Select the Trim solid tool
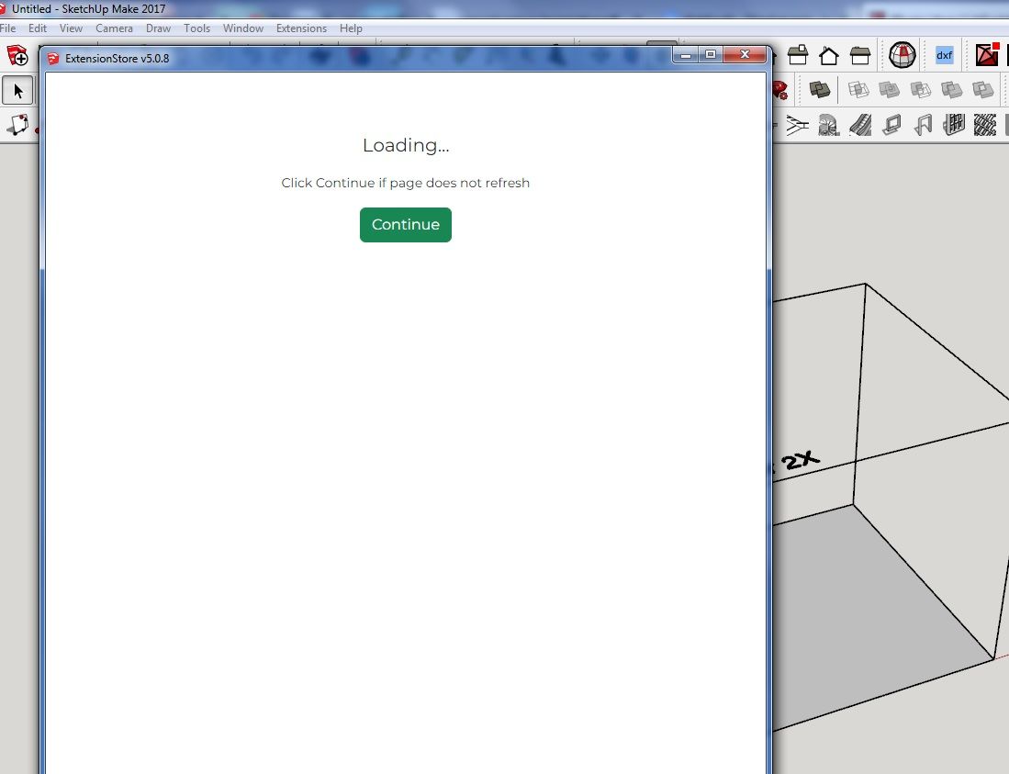 (x=952, y=89)
